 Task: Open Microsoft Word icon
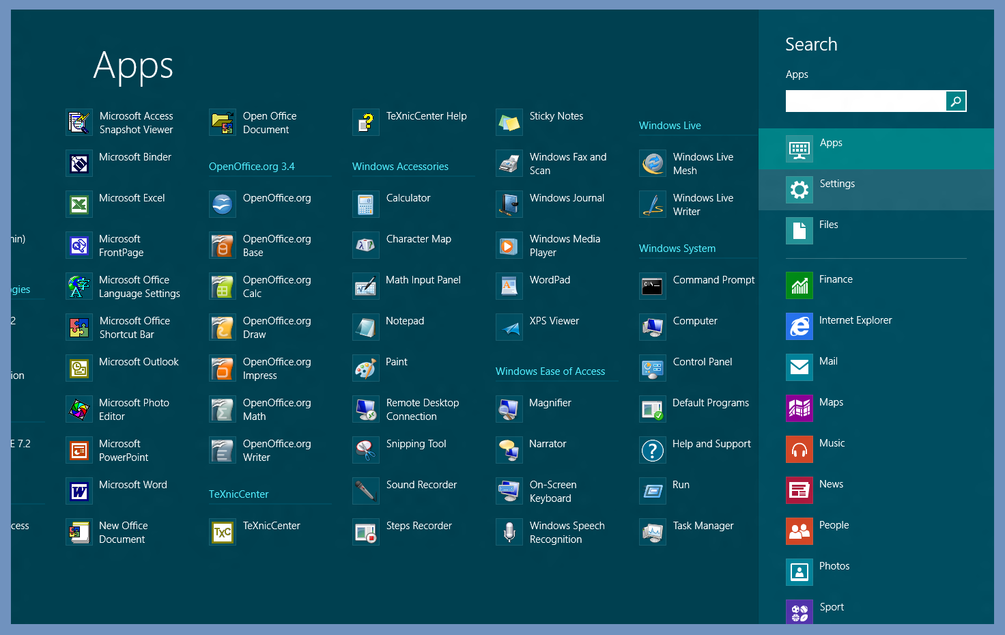pos(79,492)
